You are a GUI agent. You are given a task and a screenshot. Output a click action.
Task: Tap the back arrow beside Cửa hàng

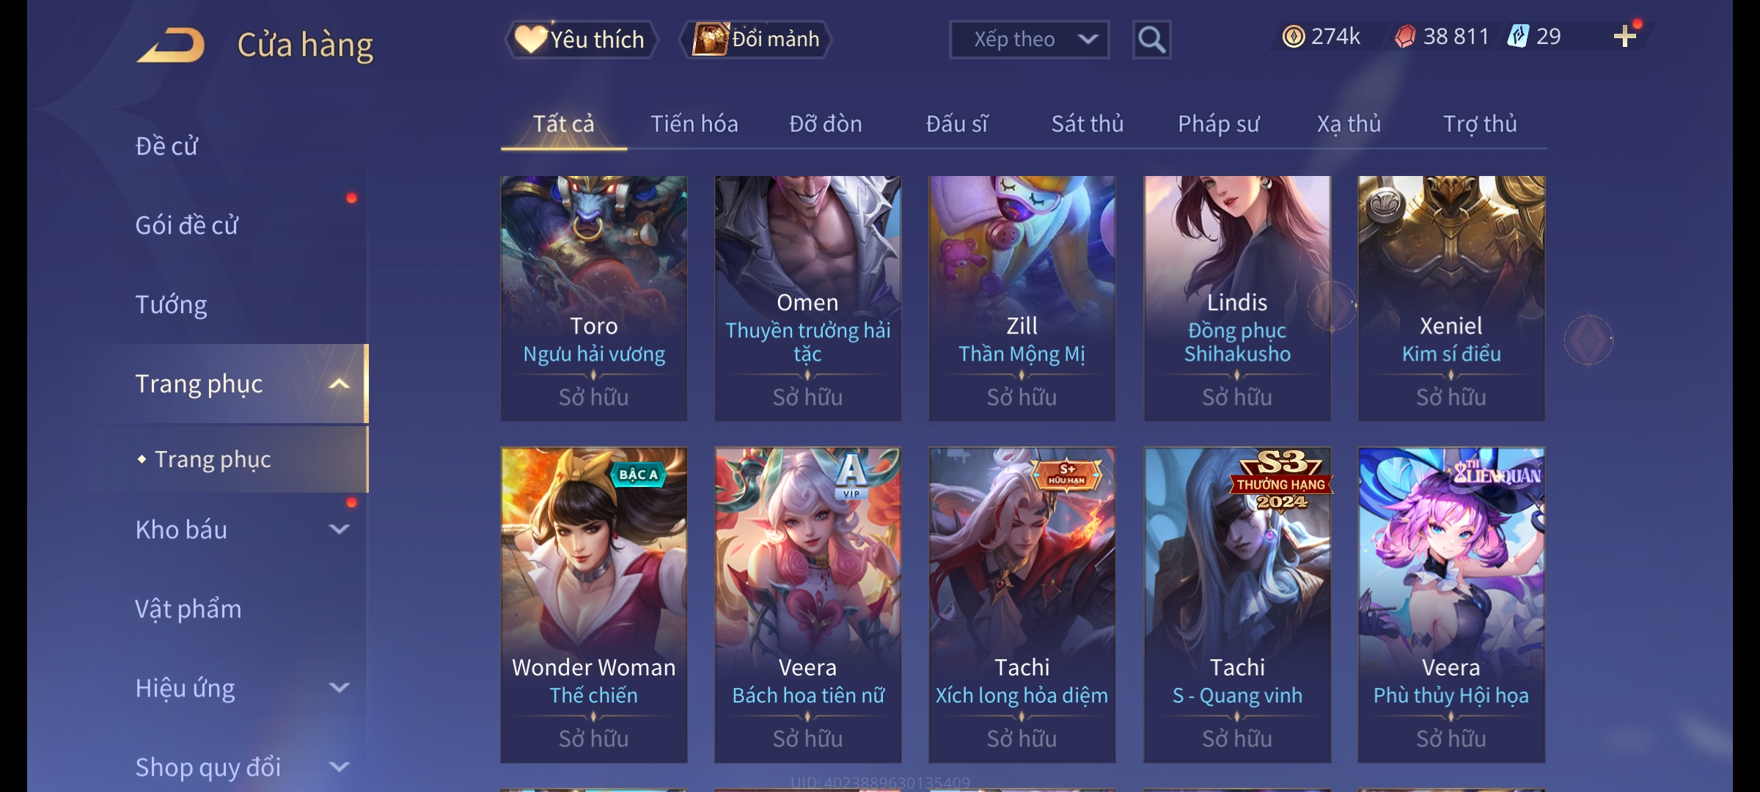[x=170, y=45]
